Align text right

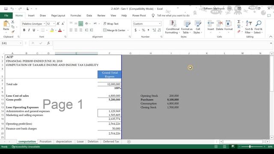click(81, 30)
